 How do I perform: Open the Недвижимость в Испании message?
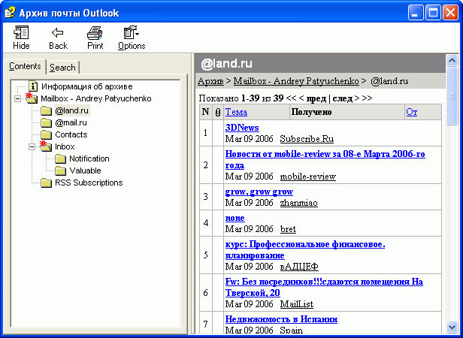click(281, 319)
